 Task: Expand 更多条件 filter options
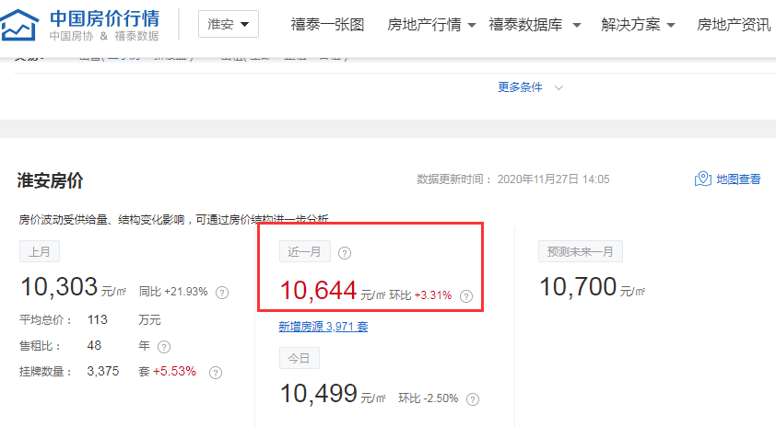pos(530,87)
